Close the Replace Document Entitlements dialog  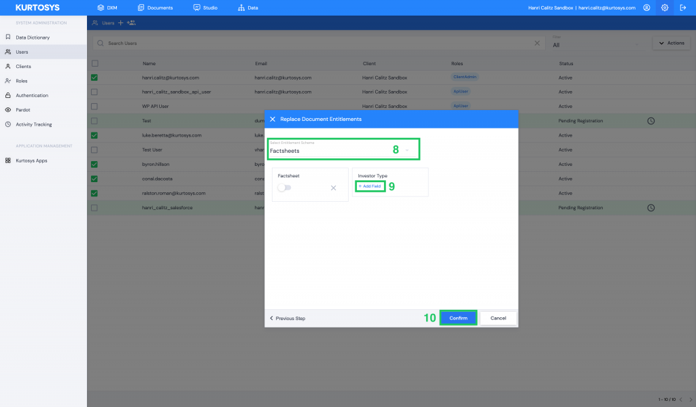tap(273, 119)
